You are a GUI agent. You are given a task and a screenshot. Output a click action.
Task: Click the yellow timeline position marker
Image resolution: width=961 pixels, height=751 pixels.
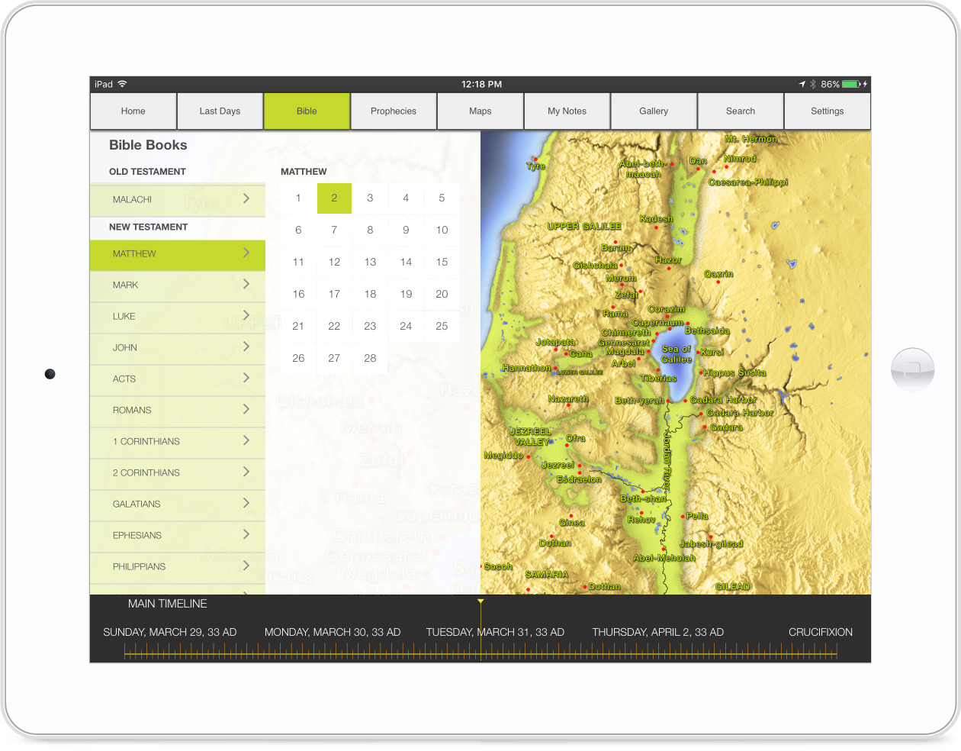click(x=480, y=603)
